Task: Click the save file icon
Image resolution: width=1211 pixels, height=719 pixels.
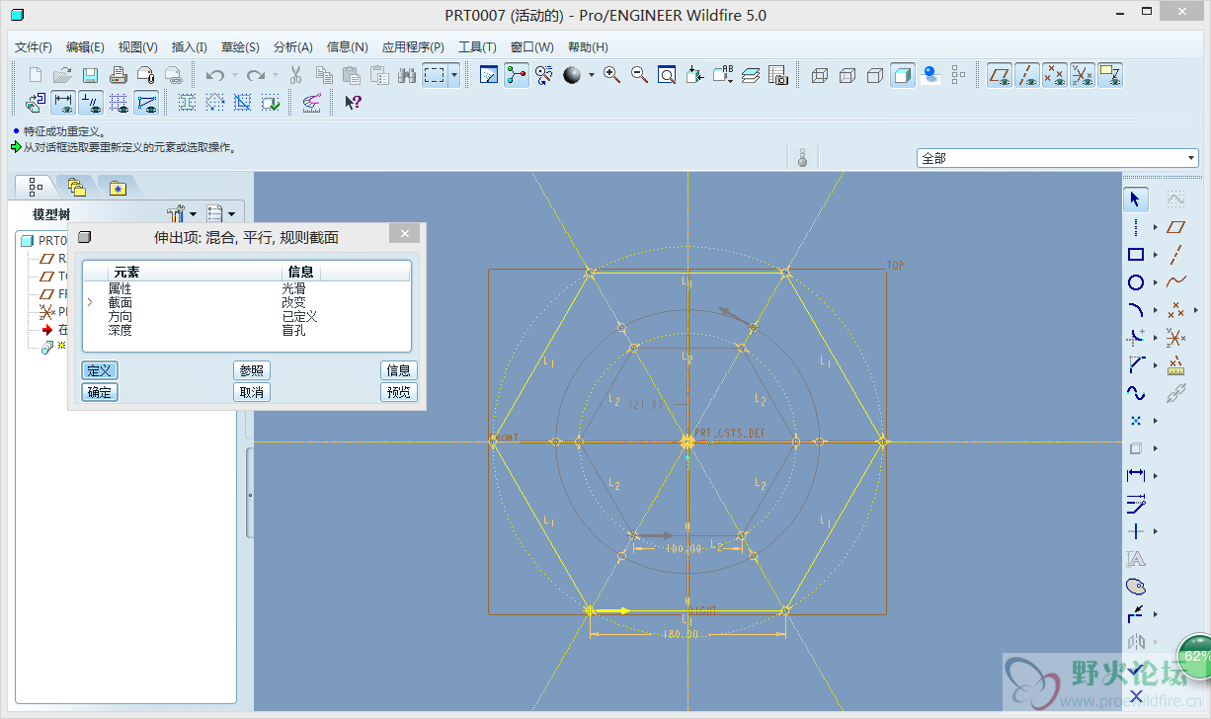Action: click(x=90, y=75)
